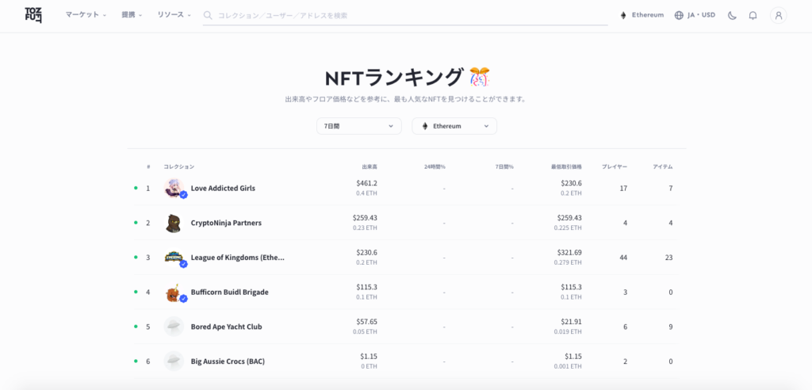
Task: Expand the 7日間 period dropdown
Action: point(359,126)
